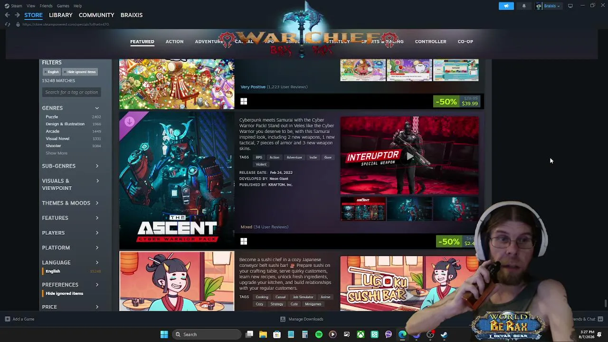Show more genres
608x342 pixels.
pos(57,153)
